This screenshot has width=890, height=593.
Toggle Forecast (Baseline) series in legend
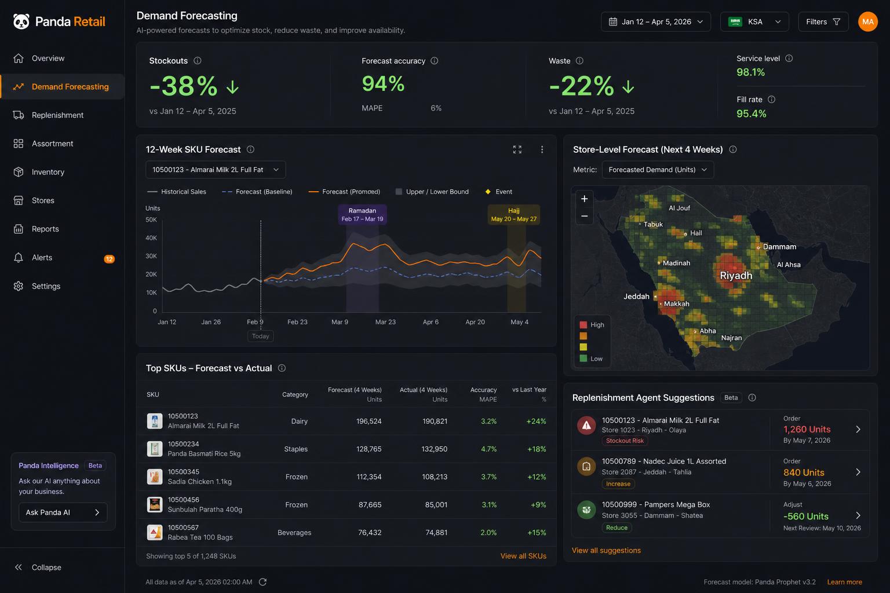(257, 192)
